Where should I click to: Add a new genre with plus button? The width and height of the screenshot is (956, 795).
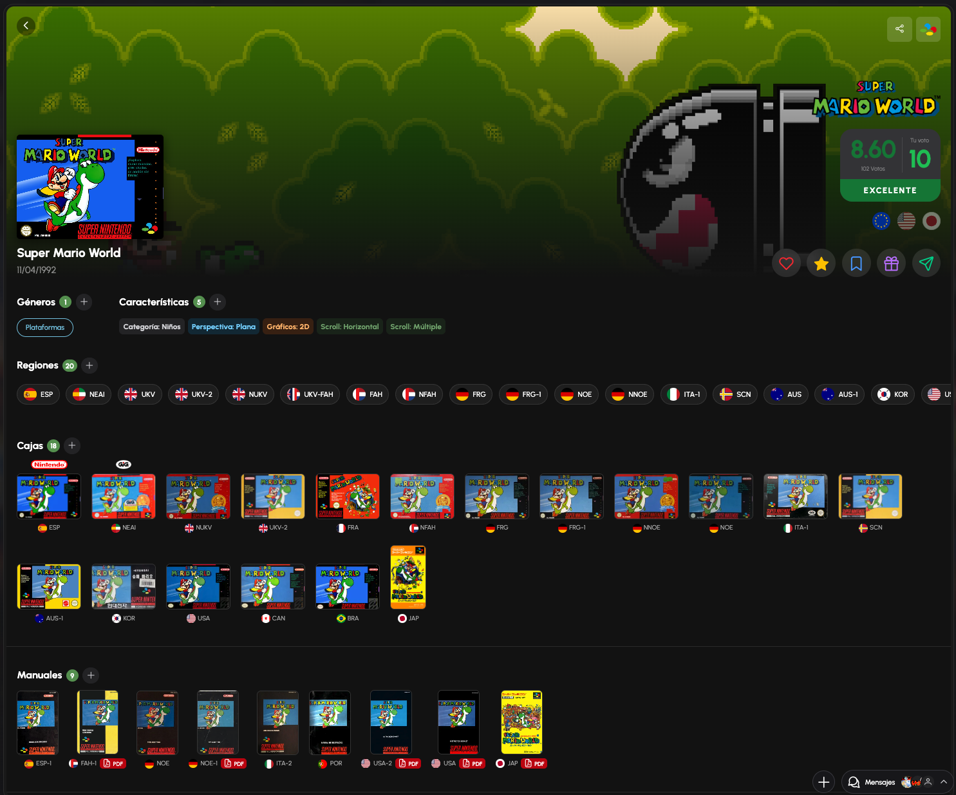click(84, 302)
